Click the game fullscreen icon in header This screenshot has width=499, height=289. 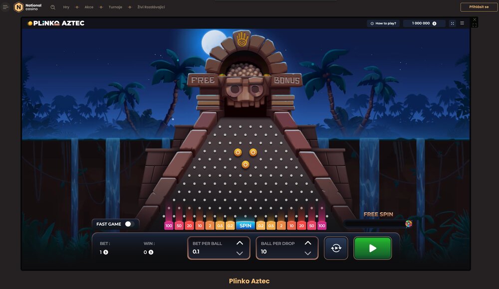[453, 23]
